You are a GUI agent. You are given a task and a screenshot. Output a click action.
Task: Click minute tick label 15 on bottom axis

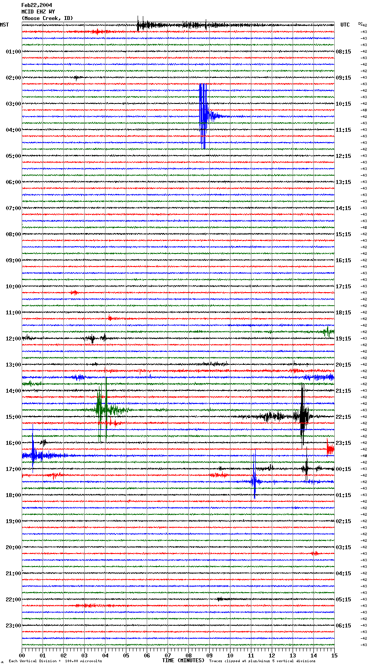334,655
